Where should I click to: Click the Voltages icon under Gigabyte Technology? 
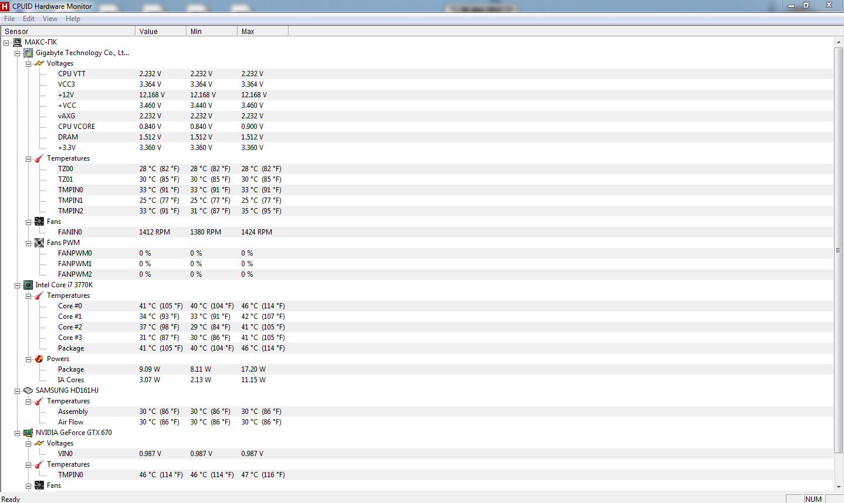[39, 63]
